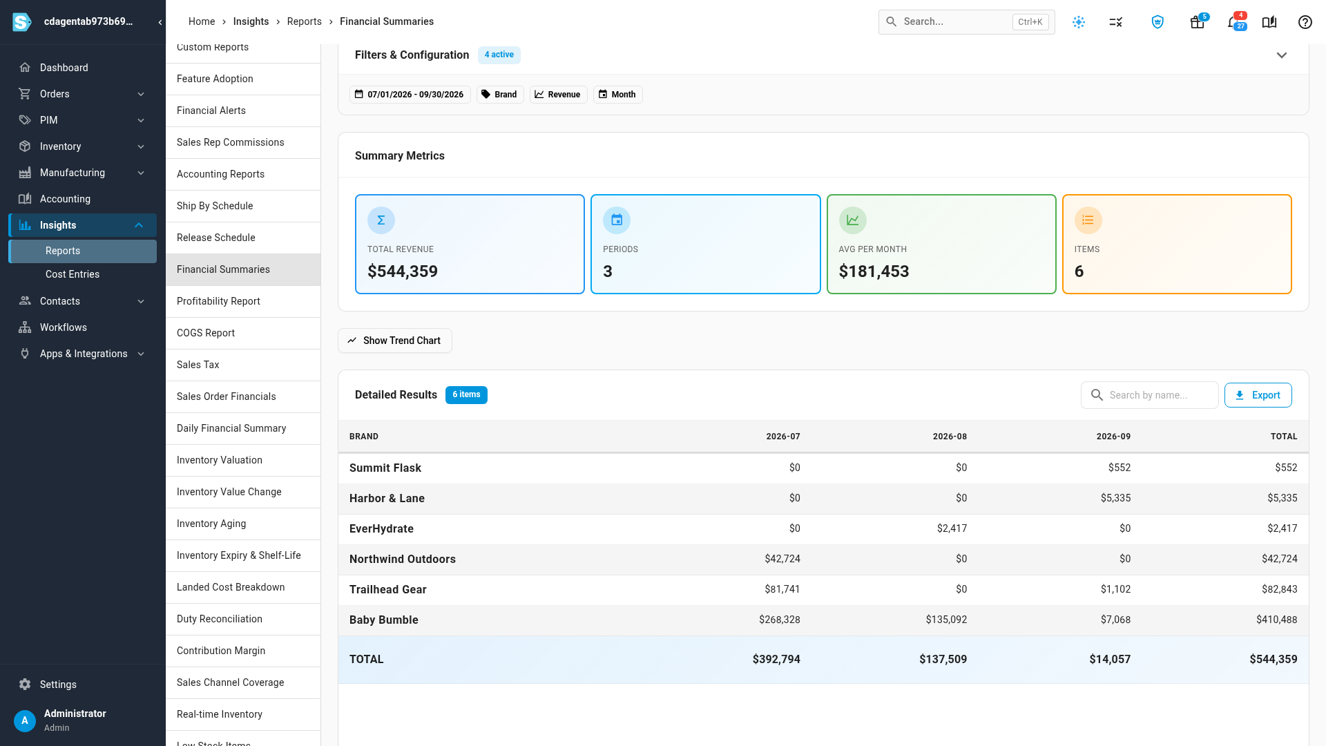Click the app logo in top left
The image size is (1326, 746).
tap(22, 22)
